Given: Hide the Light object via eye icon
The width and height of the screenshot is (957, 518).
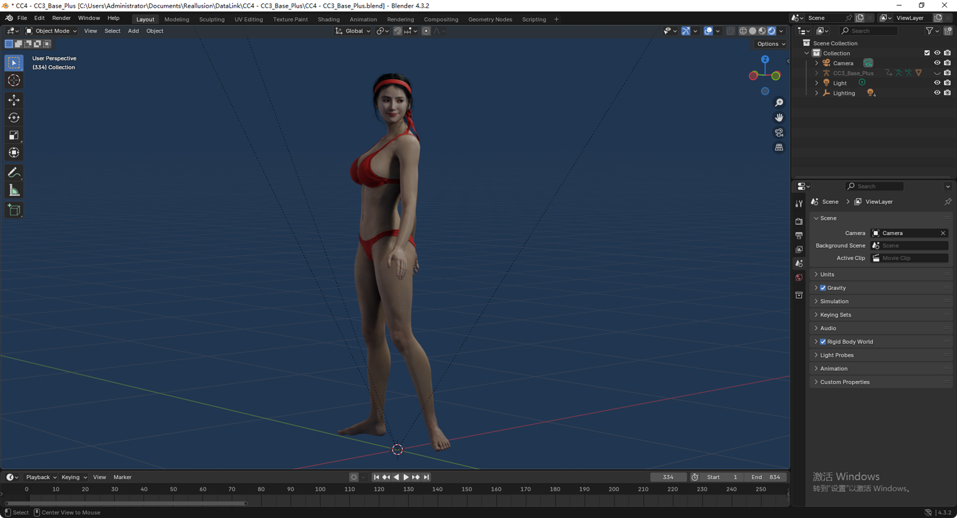Looking at the screenshot, I should pyautogui.click(x=937, y=83).
